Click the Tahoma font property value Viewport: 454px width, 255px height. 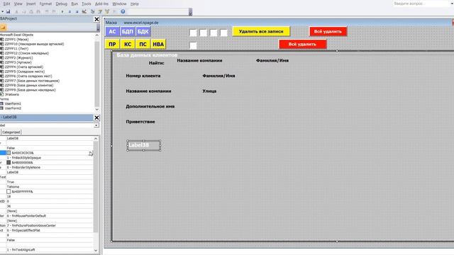[x=50, y=187]
